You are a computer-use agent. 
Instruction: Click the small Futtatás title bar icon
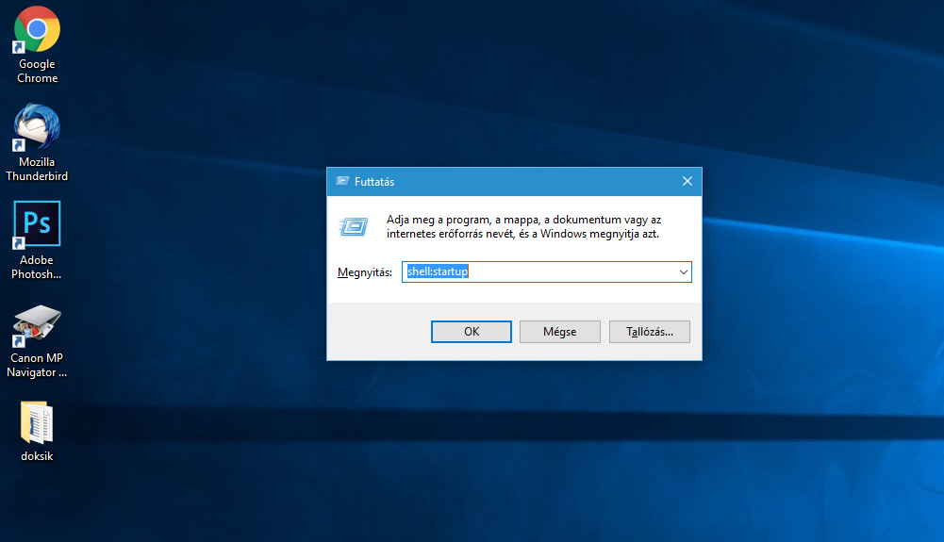point(341,182)
